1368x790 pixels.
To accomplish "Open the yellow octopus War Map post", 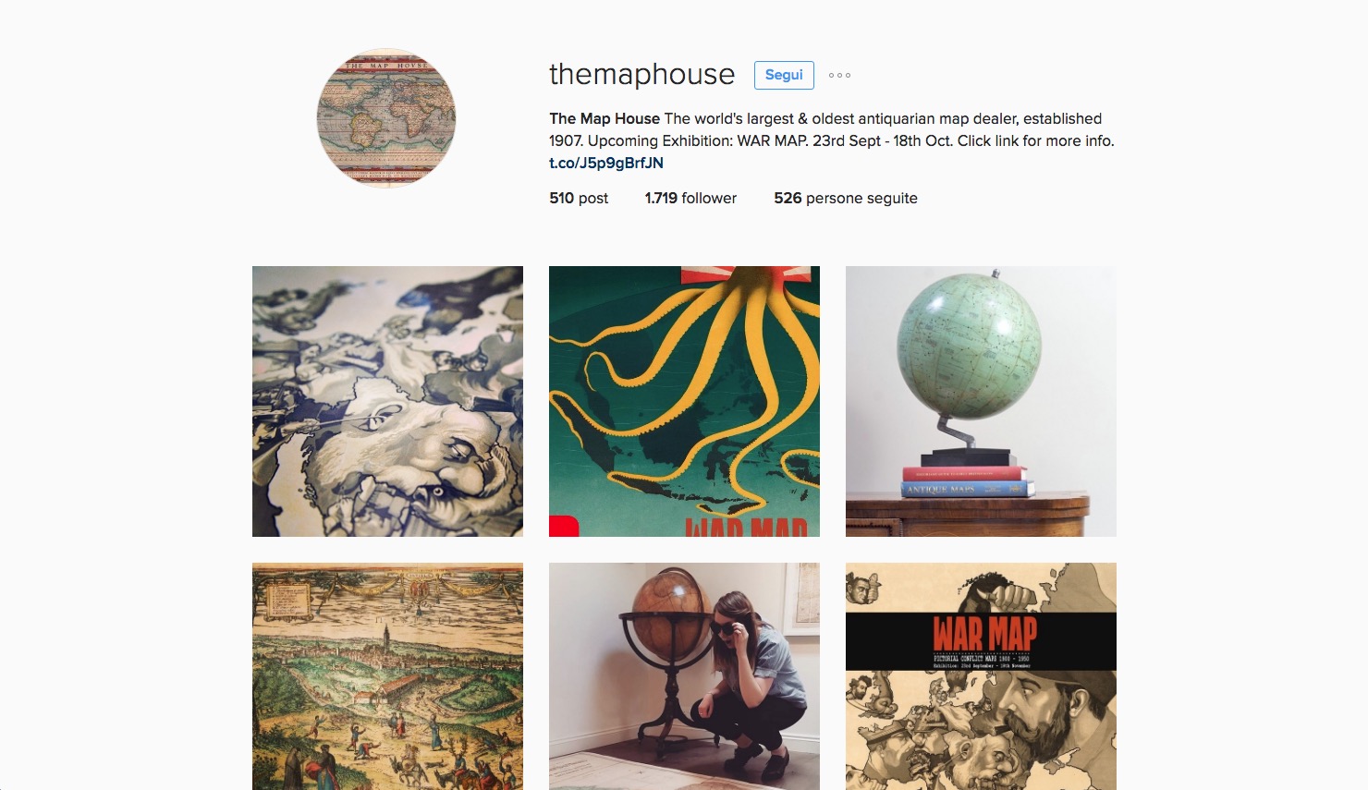I will coord(684,401).
